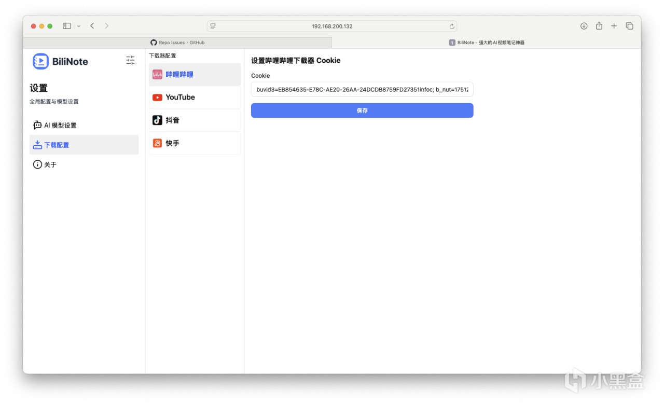Show the tab overview icon
This screenshot has width=664, height=404.
click(x=629, y=26)
